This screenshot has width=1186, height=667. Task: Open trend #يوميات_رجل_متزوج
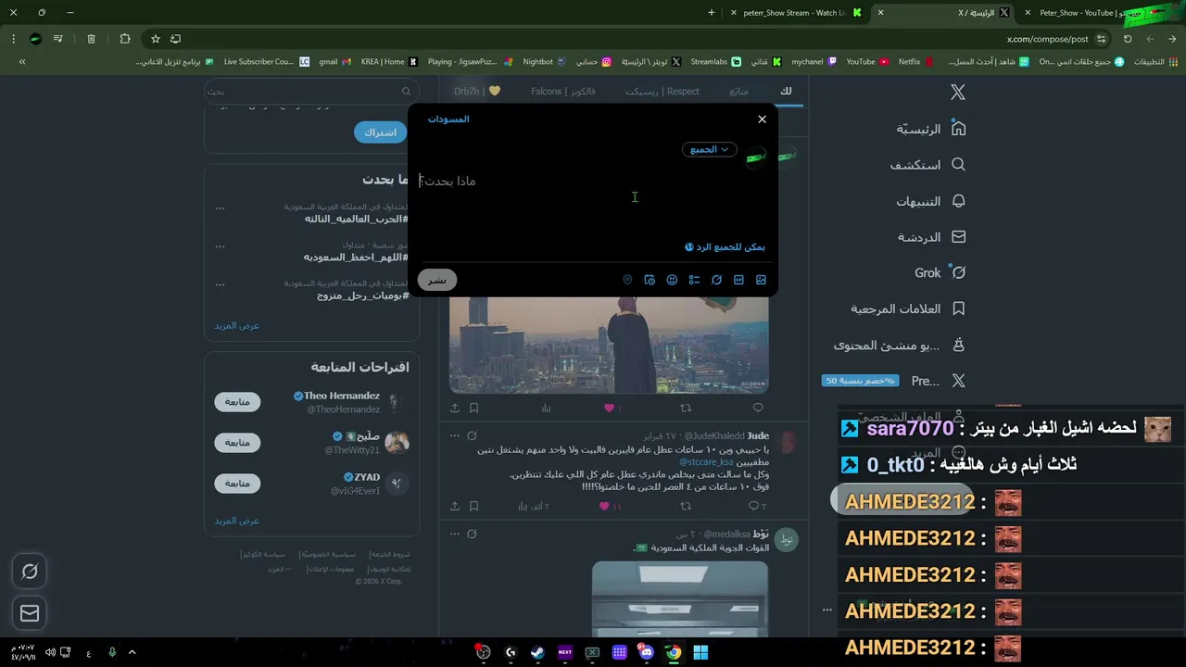tap(361, 296)
